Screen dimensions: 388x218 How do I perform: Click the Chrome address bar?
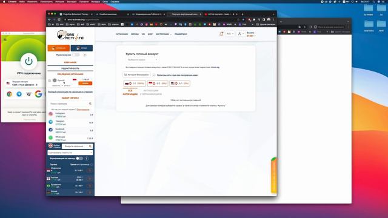tap(151, 19)
